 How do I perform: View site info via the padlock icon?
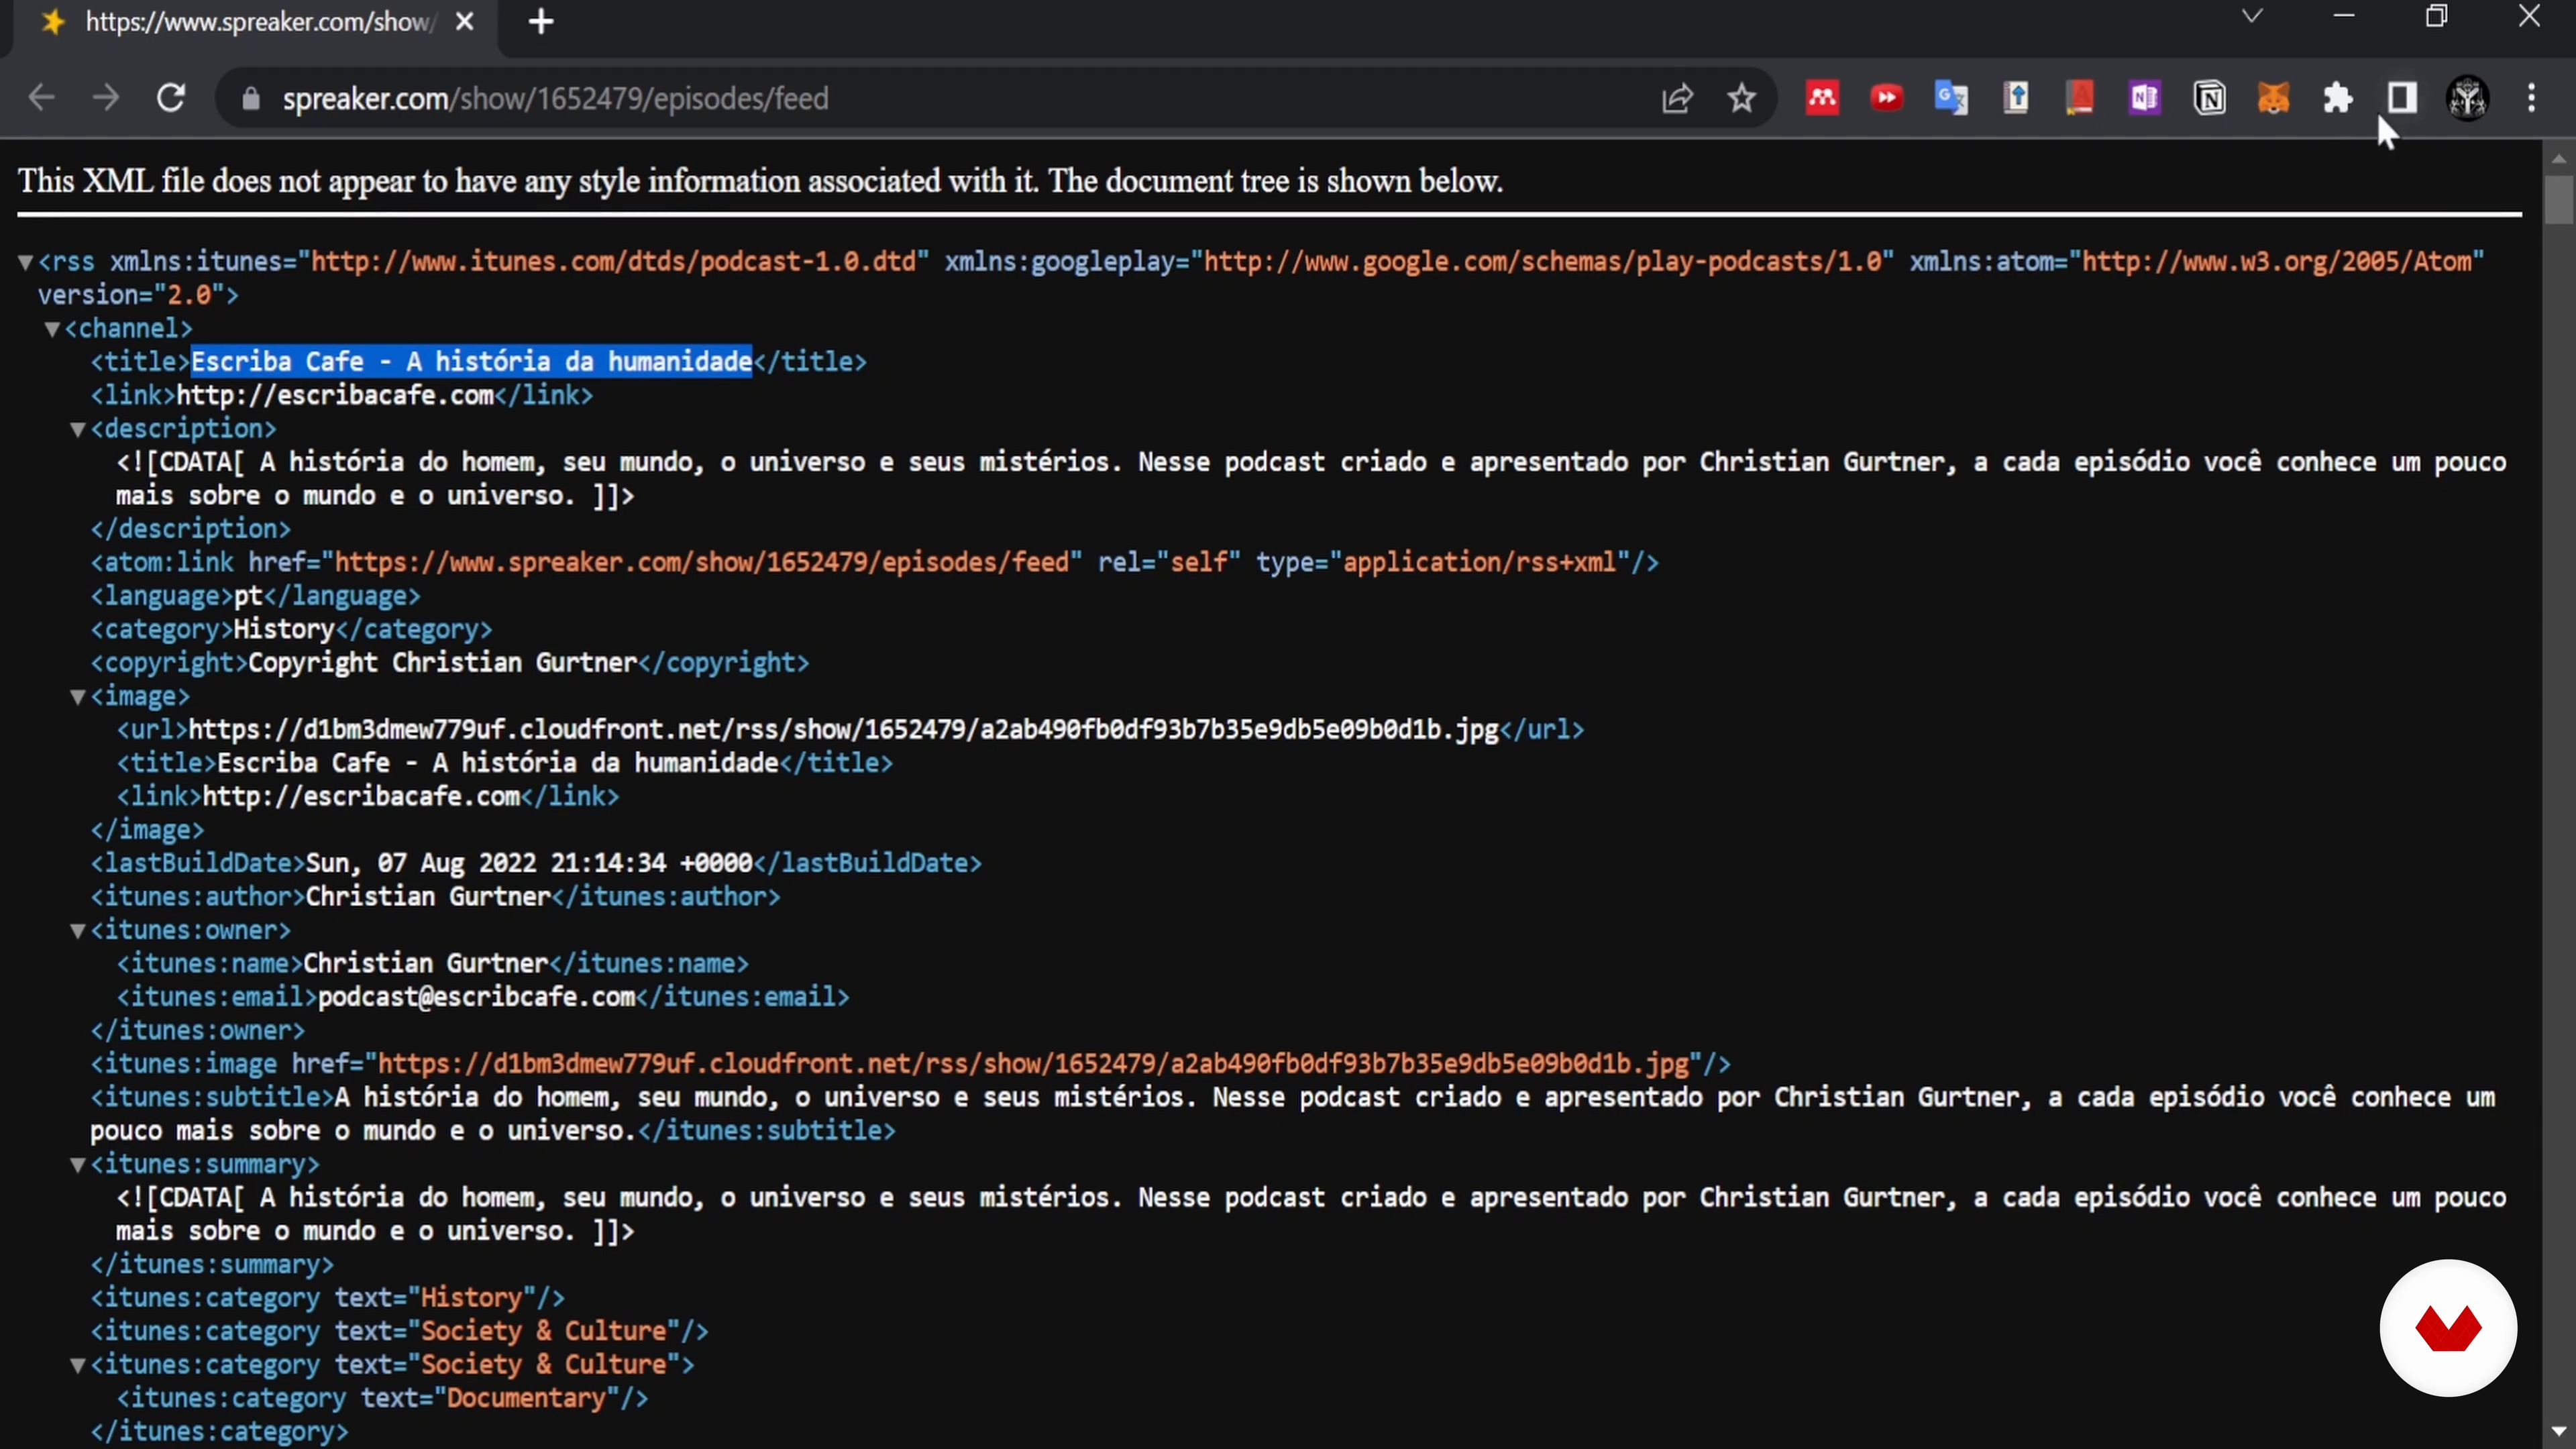point(251,99)
